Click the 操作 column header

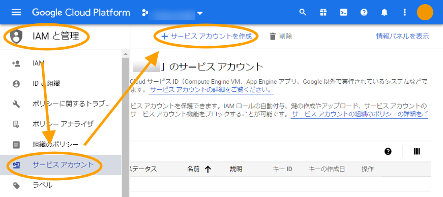click(x=368, y=169)
